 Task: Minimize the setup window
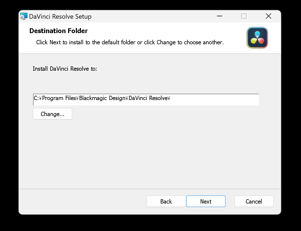(219, 16)
